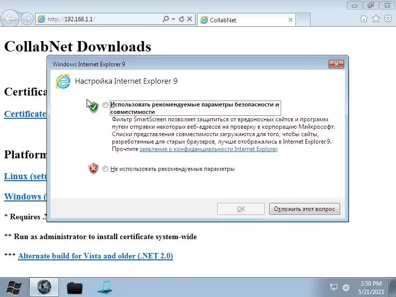Open the address bar dropdown arrow

[174, 19]
